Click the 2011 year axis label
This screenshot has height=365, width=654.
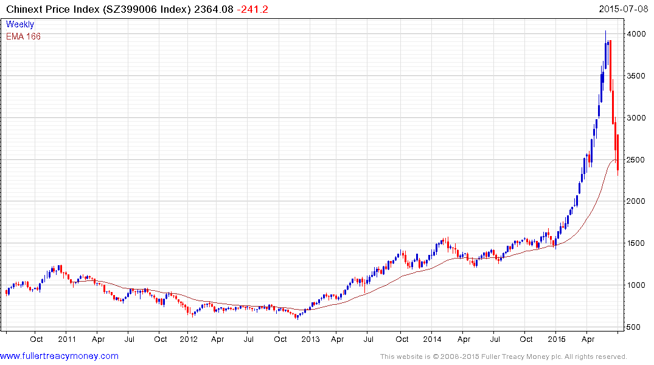click(67, 339)
